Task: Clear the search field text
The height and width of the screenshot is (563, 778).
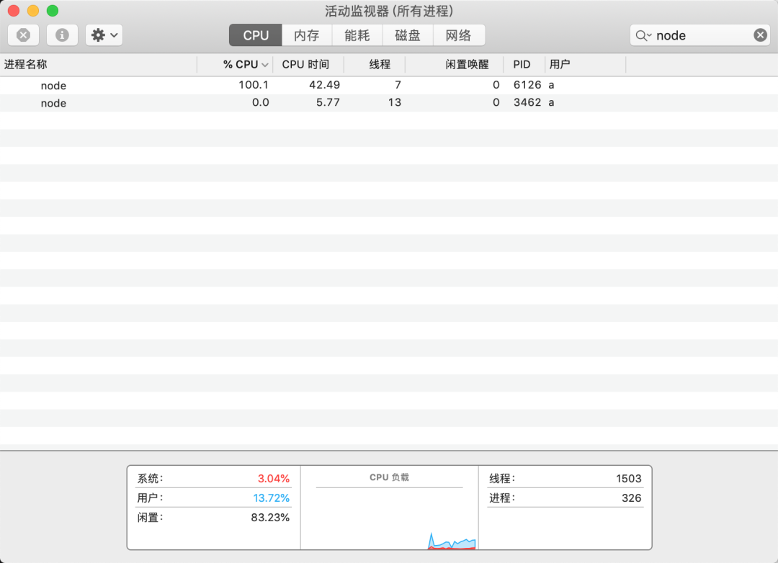Action: pyautogui.click(x=761, y=35)
